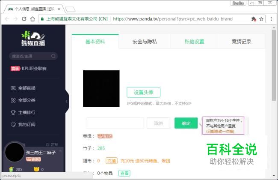Open a new browser tab
This screenshot has height=180, width=278.
pyautogui.click(x=70, y=9)
